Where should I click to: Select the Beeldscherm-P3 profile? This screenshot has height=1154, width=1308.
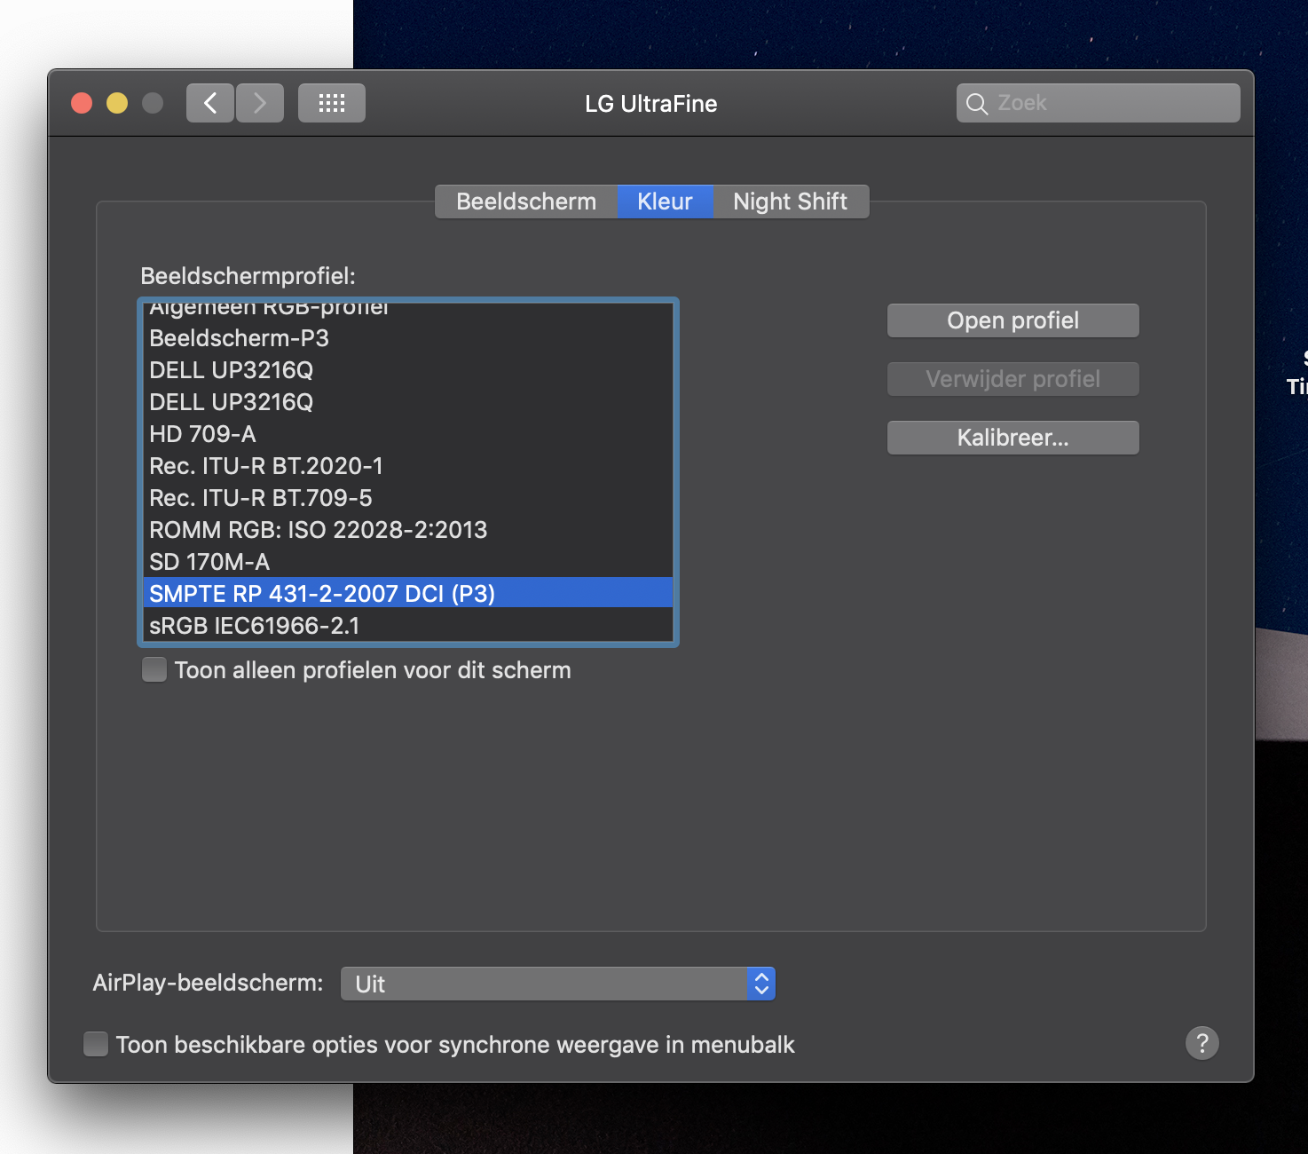(408, 338)
